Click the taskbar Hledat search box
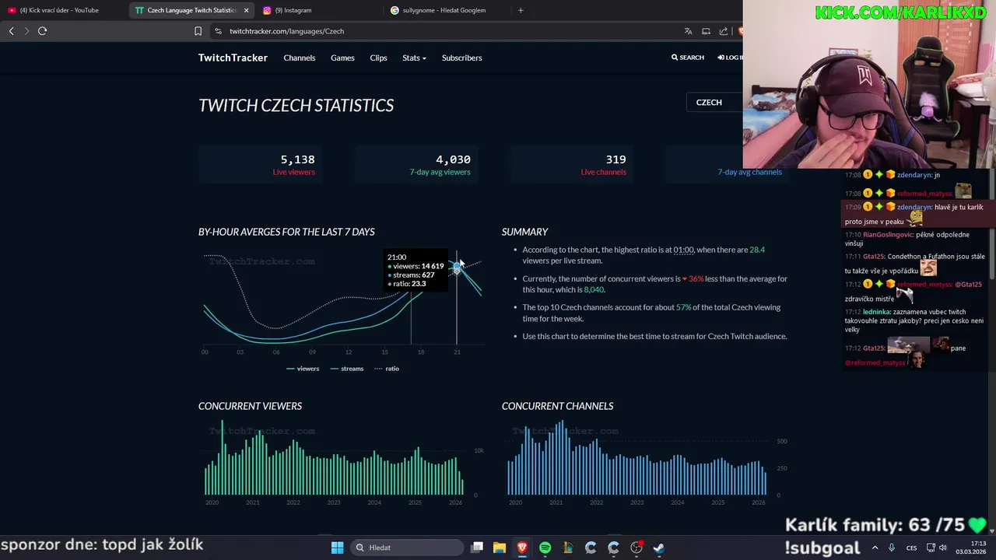This screenshot has width=996, height=560. pos(405,548)
